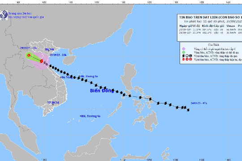Click the Đà Nẵng city dot
The width and height of the screenshot is (242, 161).
[61, 77]
